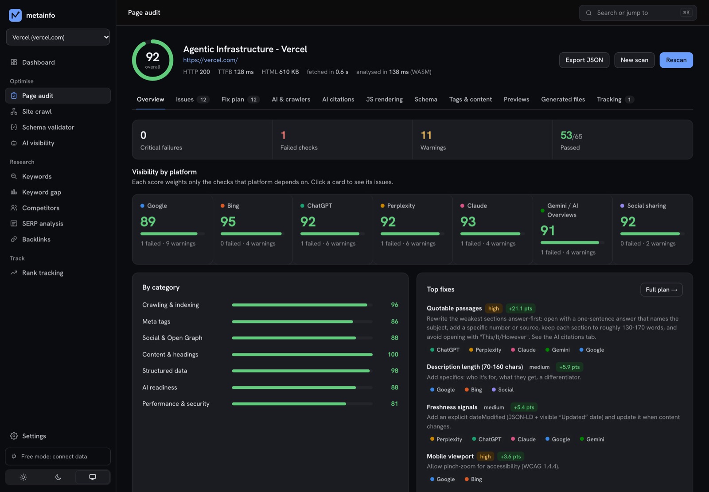The width and height of the screenshot is (709, 492).
Task: Open the Tracking tab
Action: 615,99
